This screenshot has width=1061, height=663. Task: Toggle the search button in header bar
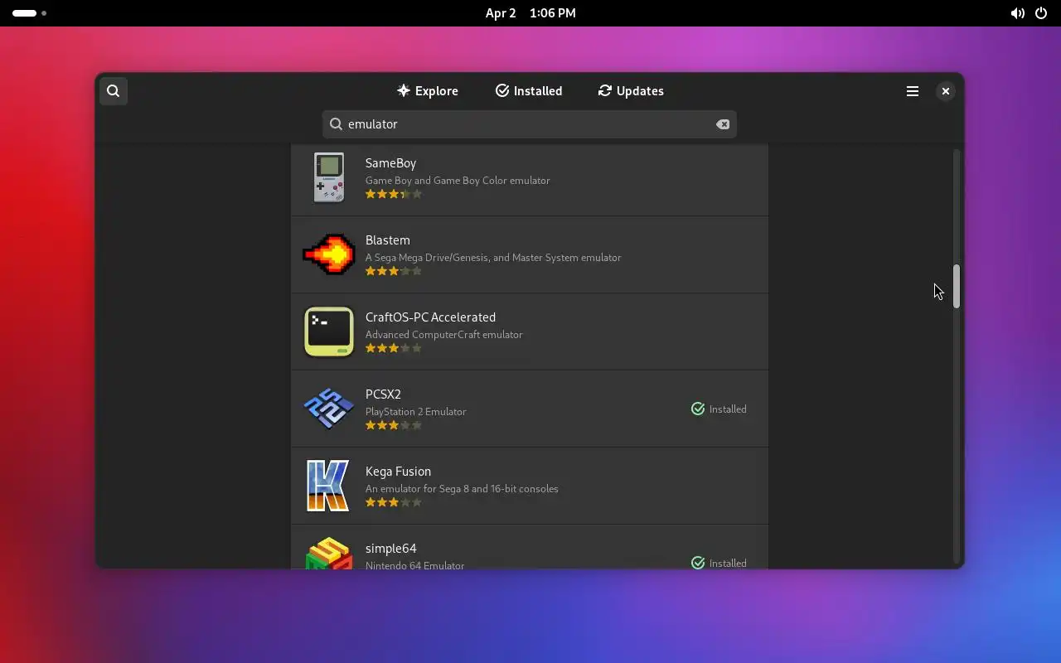click(x=114, y=91)
